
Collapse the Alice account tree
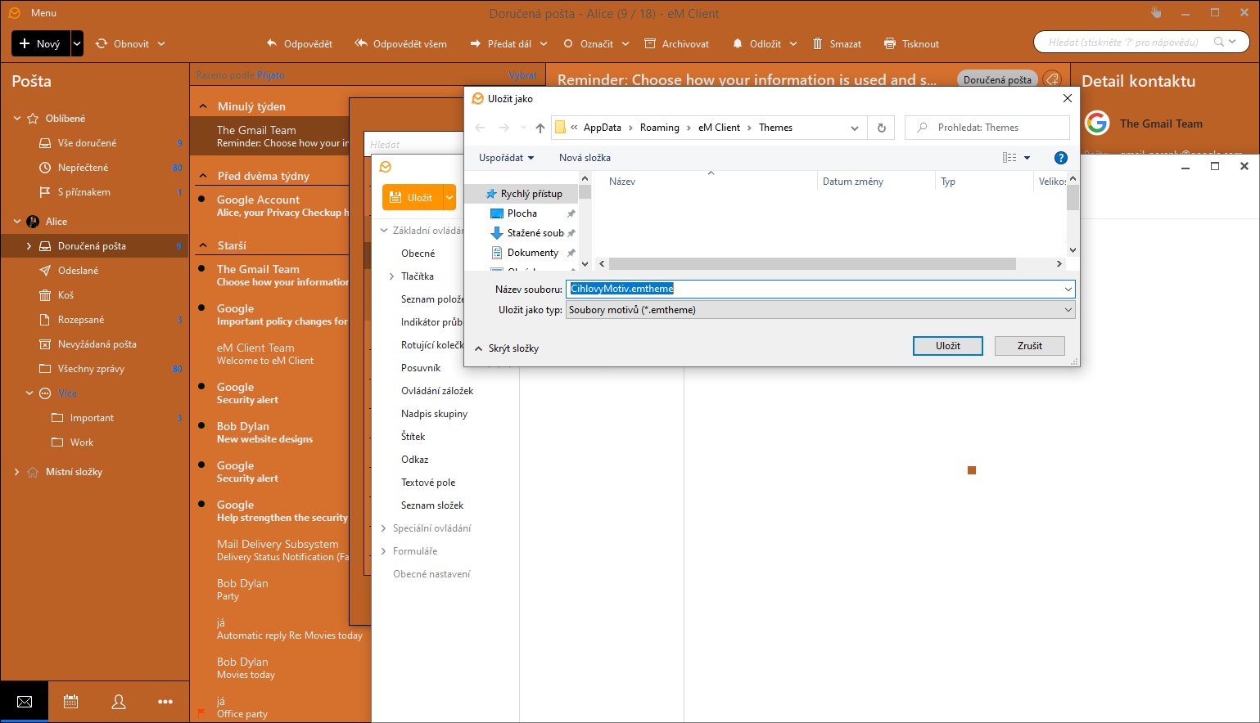17,222
